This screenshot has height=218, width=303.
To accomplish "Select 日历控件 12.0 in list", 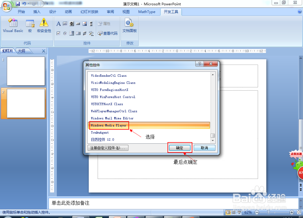I will pos(149,140).
